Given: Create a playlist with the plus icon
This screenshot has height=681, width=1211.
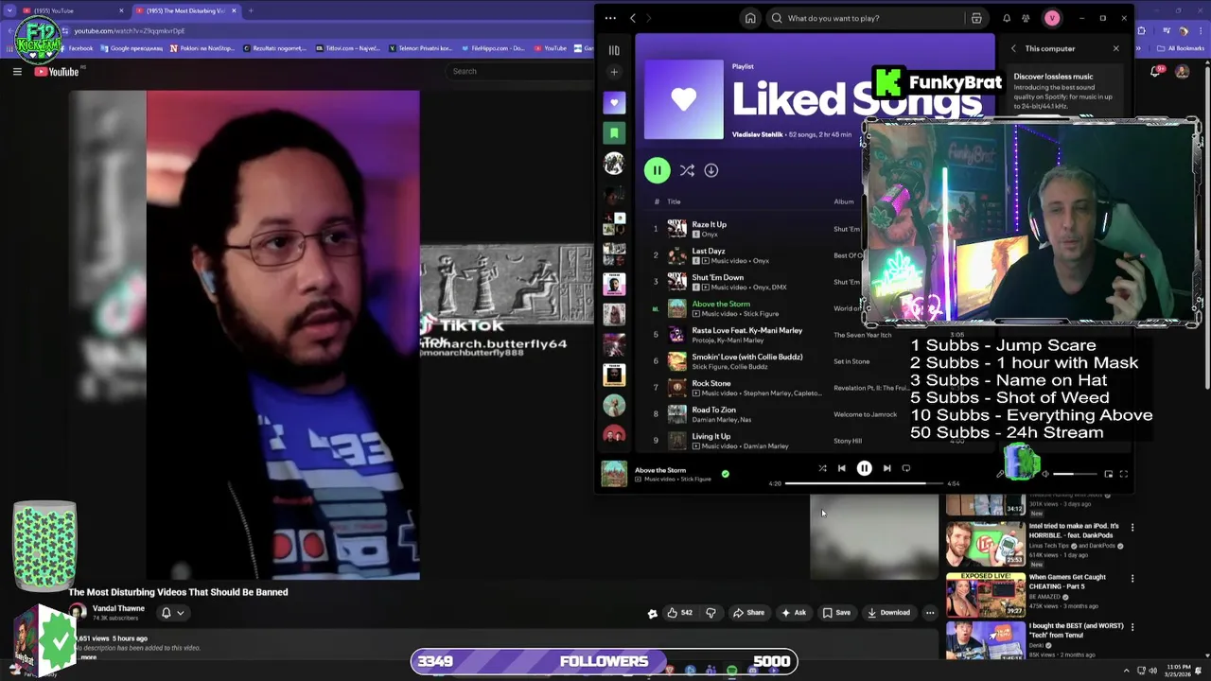Looking at the screenshot, I should click(x=614, y=72).
